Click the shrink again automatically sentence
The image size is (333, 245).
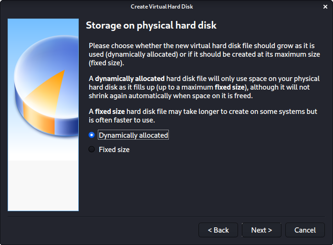pyautogui.click(x=171, y=96)
